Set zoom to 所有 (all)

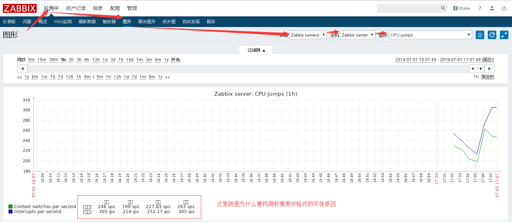tap(176, 60)
